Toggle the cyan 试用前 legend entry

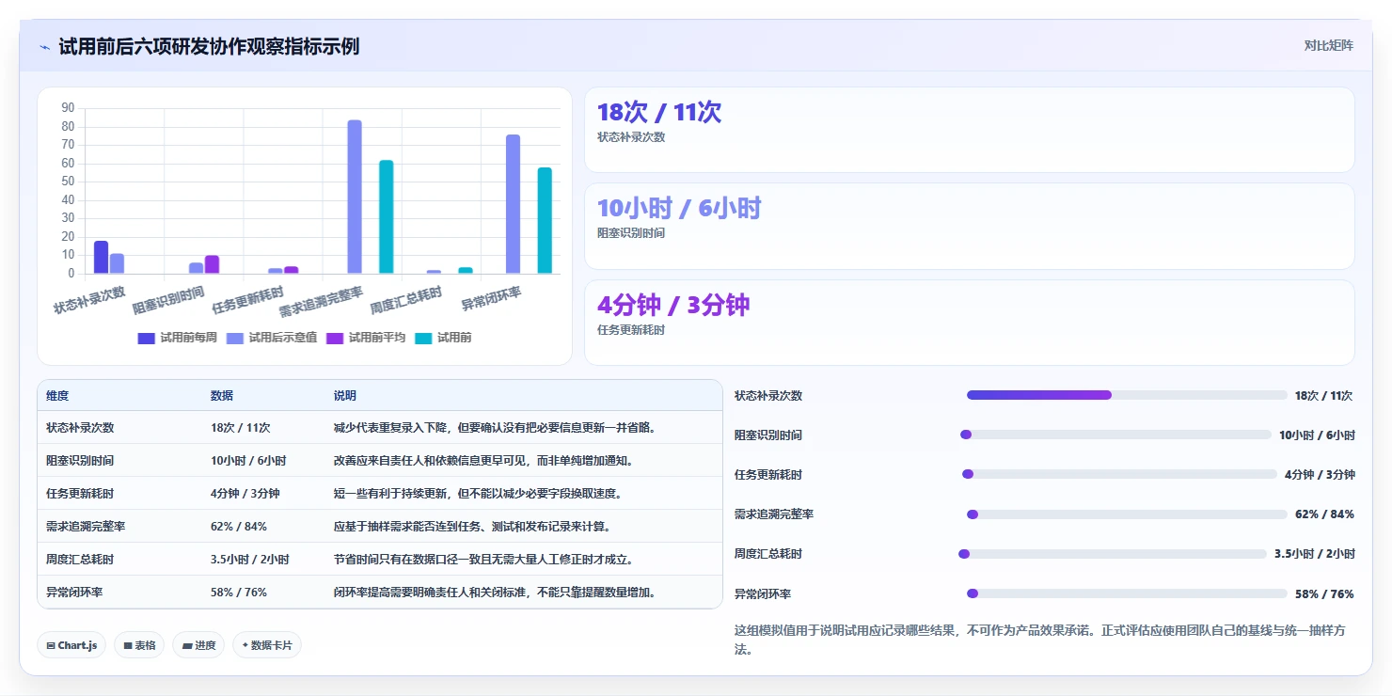click(x=443, y=338)
